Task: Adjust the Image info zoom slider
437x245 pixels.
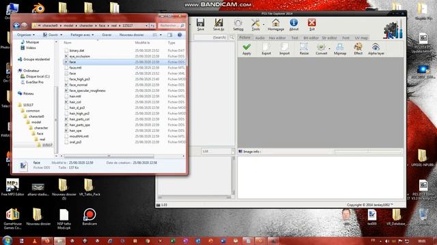Action: [x=368, y=151]
